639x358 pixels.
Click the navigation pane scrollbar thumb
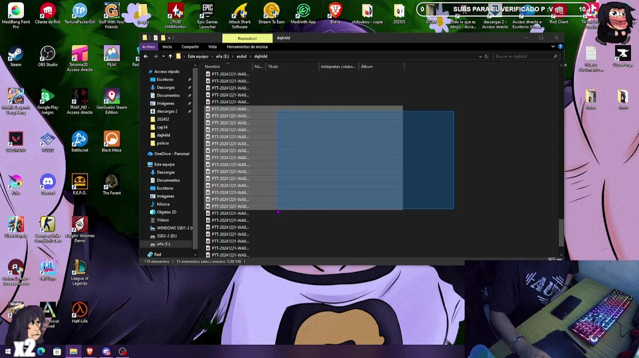coord(195,159)
